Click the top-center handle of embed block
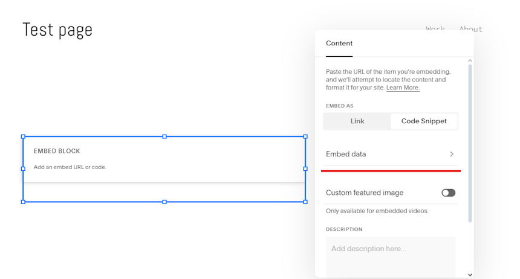This screenshot has height=279, width=520. click(164, 136)
